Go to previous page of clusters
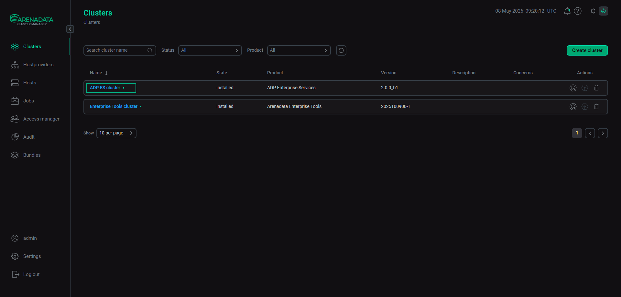This screenshot has height=297, width=621. [590, 133]
